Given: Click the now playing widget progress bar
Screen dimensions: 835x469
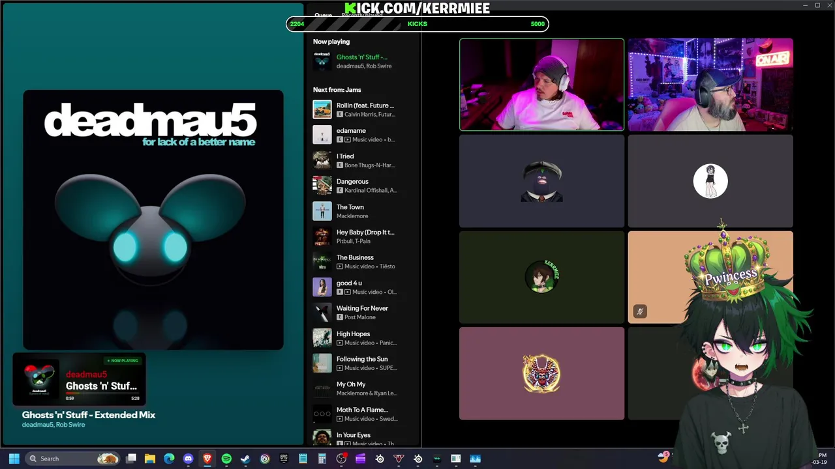Looking at the screenshot, I should coord(102,394).
